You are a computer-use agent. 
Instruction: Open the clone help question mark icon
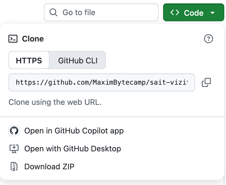pos(208,39)
